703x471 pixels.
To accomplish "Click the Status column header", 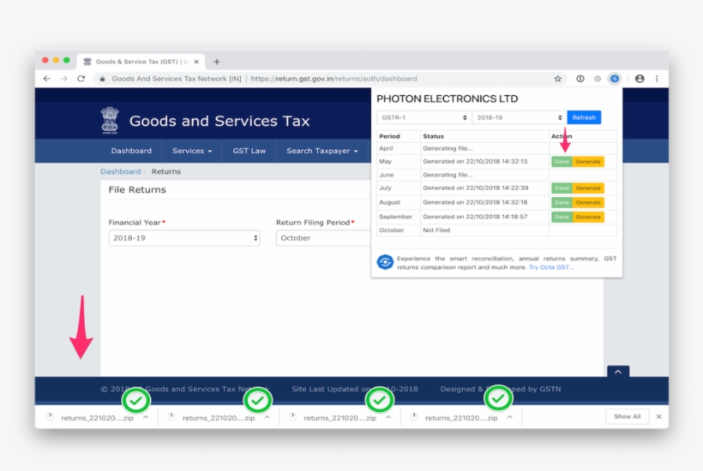I will click(x=433, y=136).
